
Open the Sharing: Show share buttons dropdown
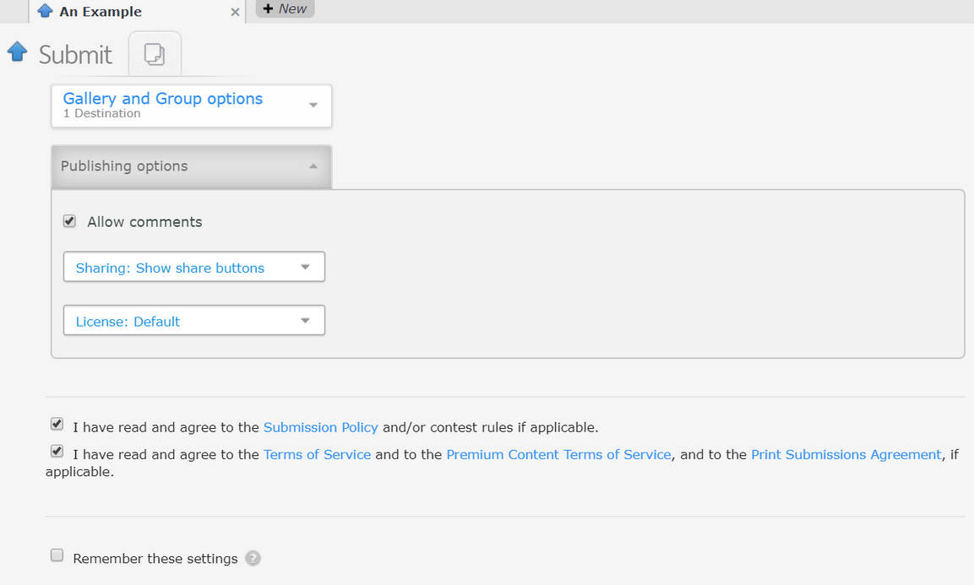click(193, 268)
